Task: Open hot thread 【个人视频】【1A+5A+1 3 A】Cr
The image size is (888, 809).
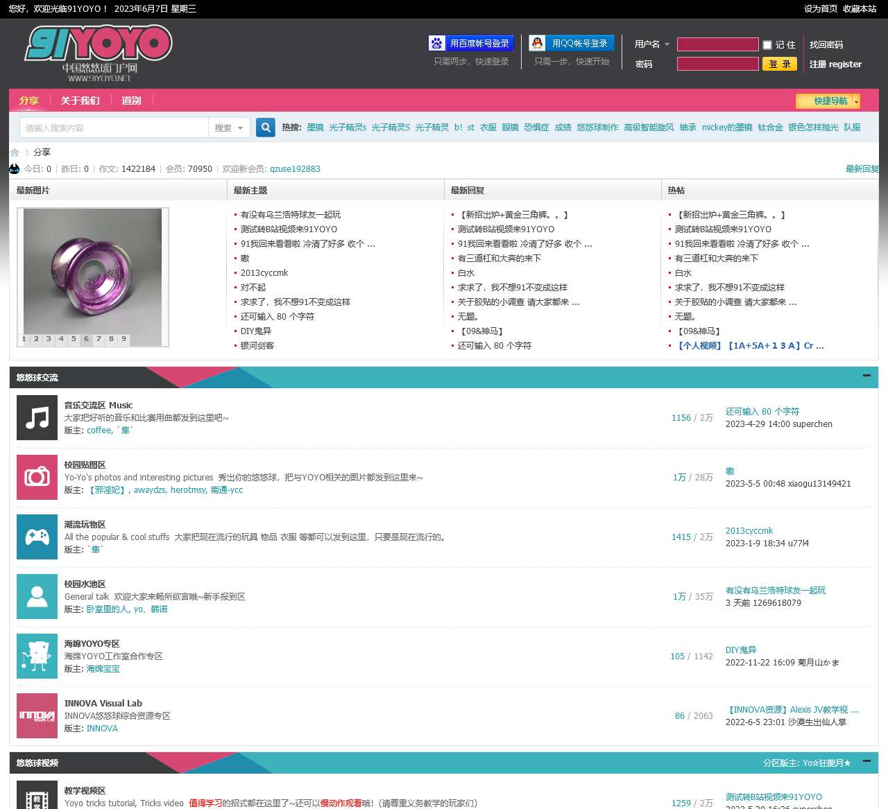Action: (749, 346)
